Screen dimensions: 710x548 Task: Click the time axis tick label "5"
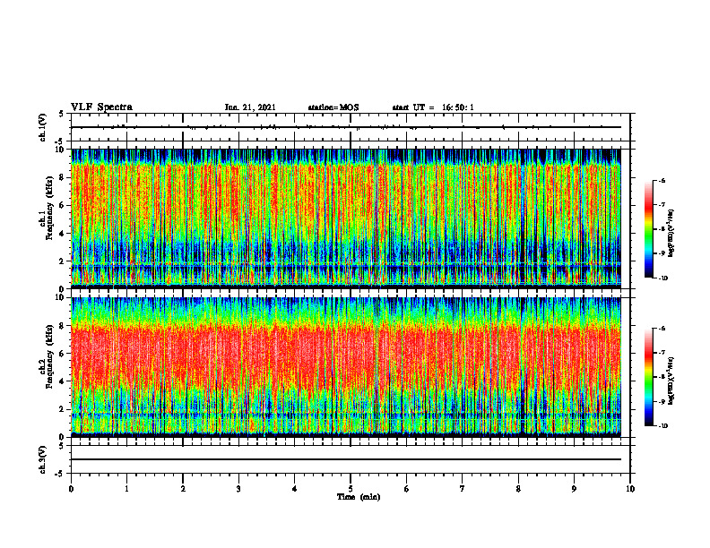(x=351, y=489)
